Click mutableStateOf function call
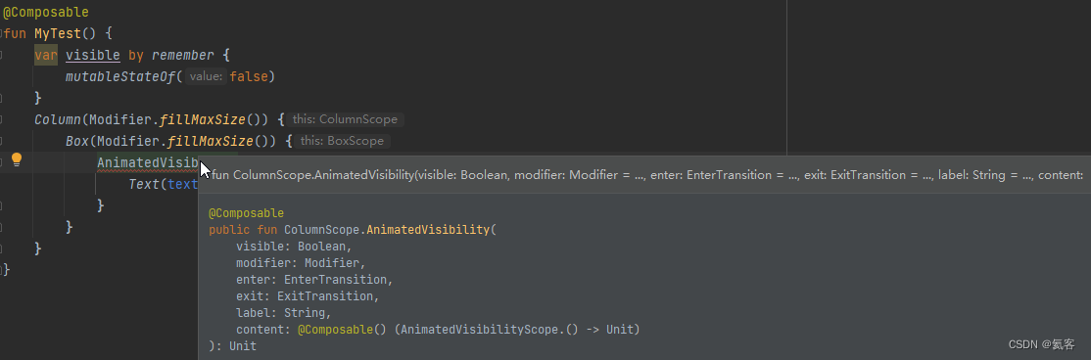Screen dimensions: 1091x360 [119, 76]
